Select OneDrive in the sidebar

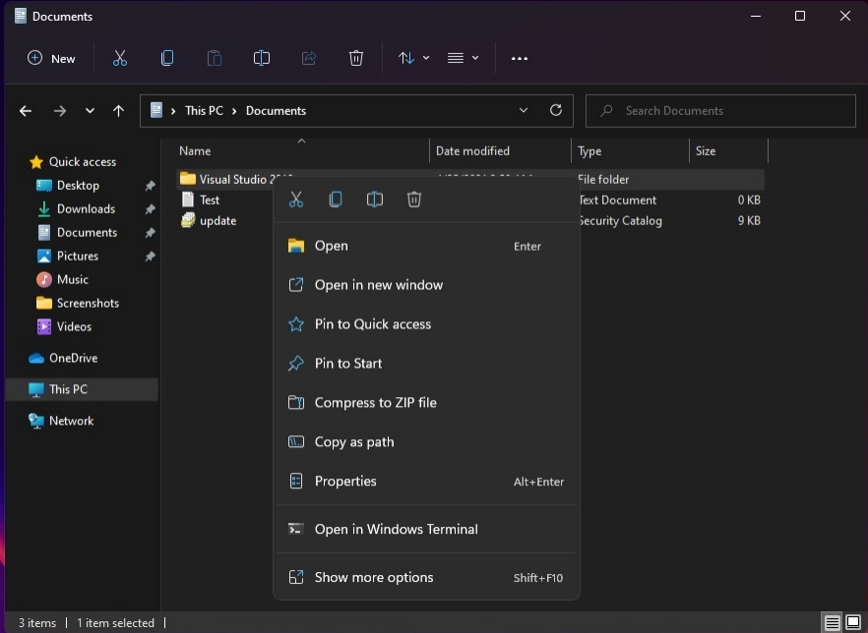click(63, 358)
